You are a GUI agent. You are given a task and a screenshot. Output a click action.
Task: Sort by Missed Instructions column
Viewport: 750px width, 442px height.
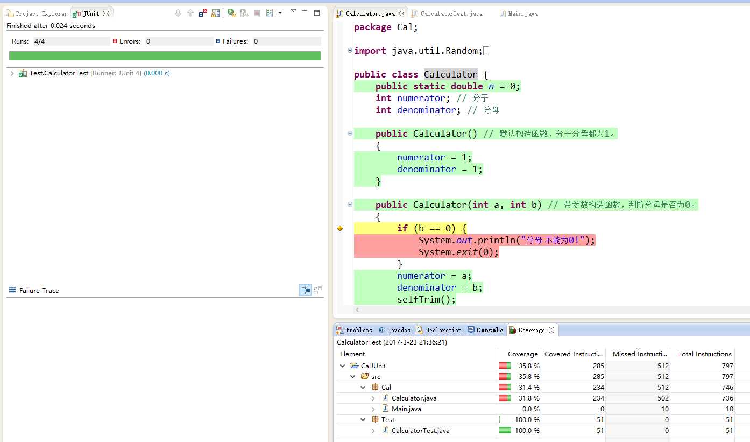638,354
